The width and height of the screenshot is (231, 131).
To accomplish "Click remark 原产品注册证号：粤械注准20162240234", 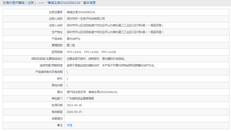I will [92, 92].
